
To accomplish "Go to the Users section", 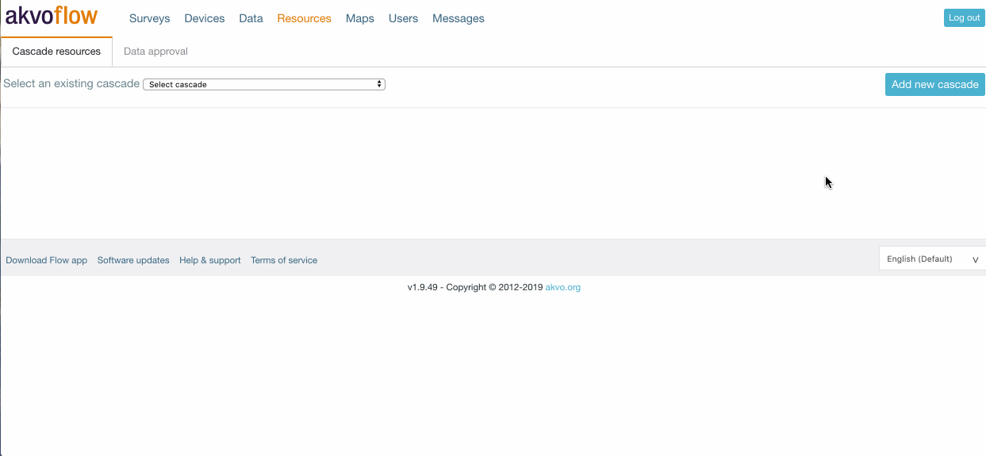I will [403, 18].
